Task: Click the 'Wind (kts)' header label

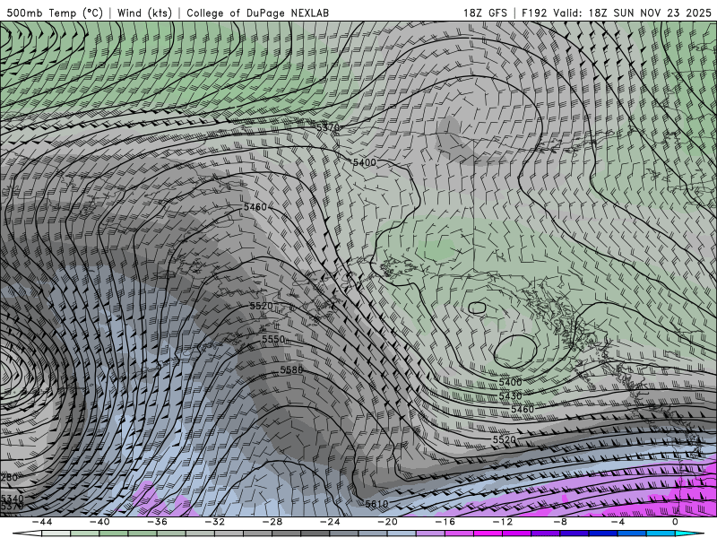Action: point(144,13)
